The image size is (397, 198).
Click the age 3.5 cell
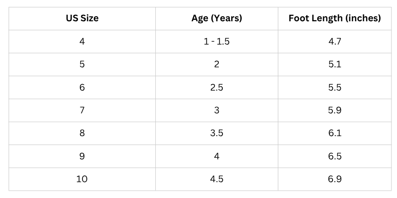click(217, 133)
